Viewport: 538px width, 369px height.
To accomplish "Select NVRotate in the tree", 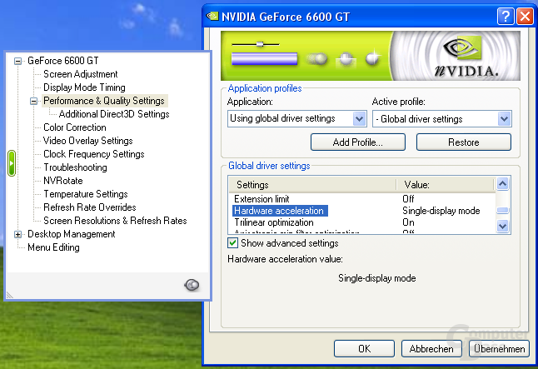I will (62, 181).
